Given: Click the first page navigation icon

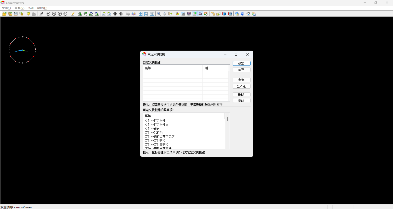Looking at the screenshot, I should (48, 14).
